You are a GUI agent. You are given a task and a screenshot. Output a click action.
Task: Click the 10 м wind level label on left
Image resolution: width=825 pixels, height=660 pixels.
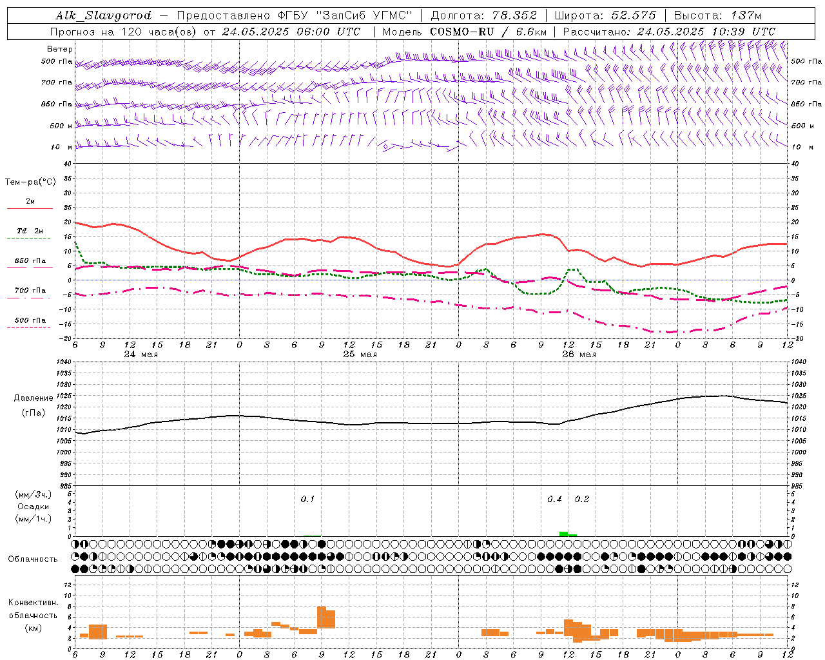[x=61, y=147]
